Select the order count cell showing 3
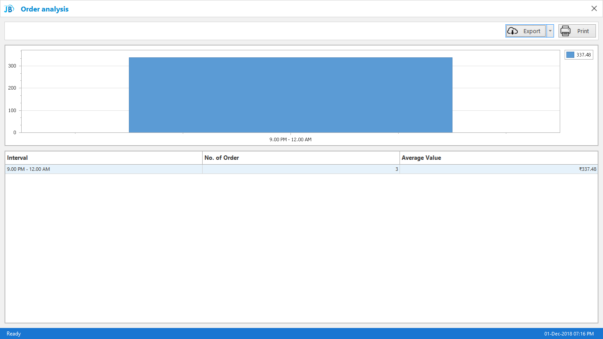The height and width of the screenshot is (339, 603). click(301, 169)
